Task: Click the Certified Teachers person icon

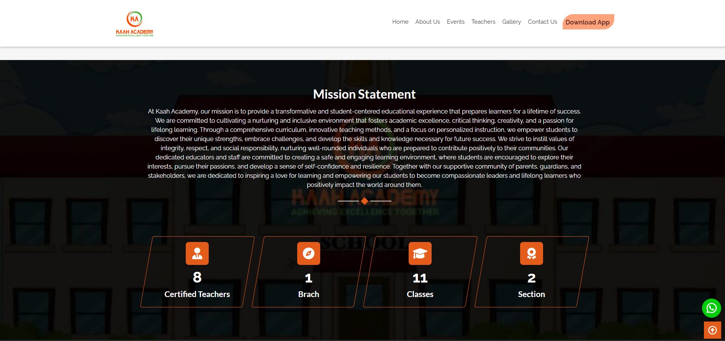Action: click(197, 253)
